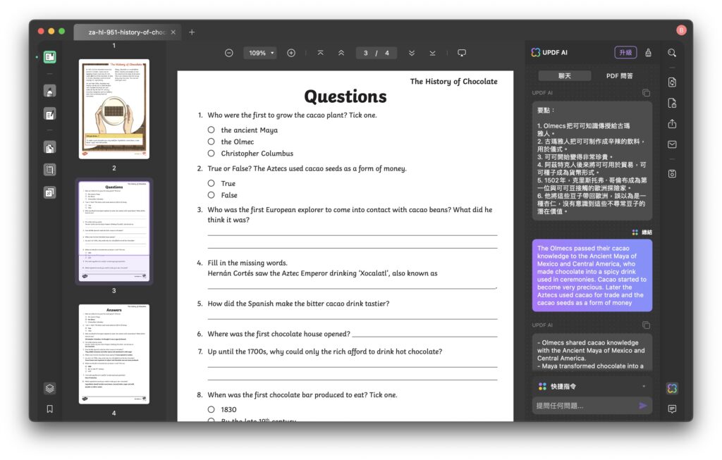Screen dimensions: 722x460
Task: Click the lock icon beside upgrade button
Action: tap(648, 52)
